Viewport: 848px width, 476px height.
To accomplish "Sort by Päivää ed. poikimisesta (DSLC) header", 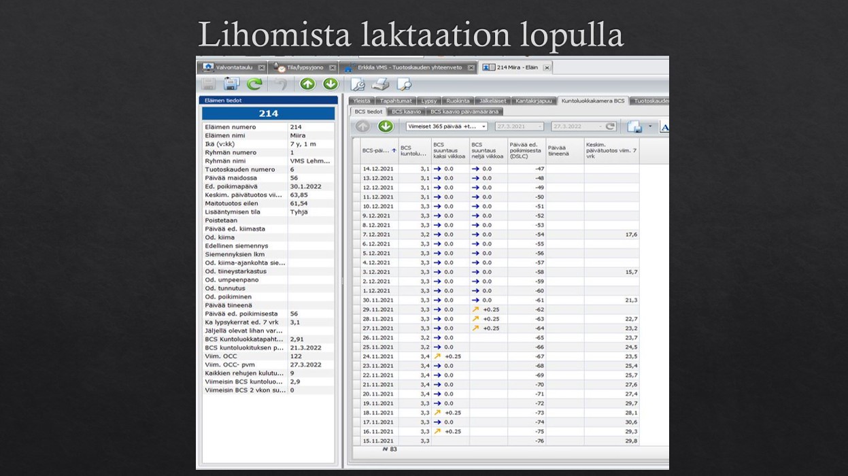I will [527, 150].
